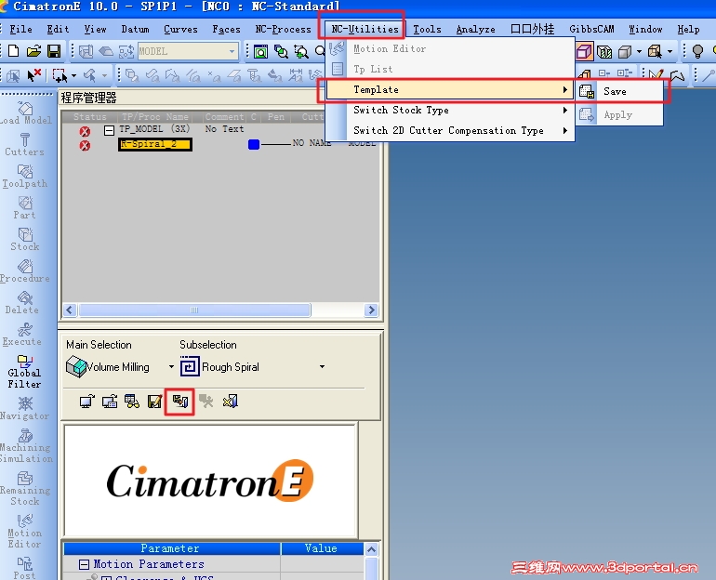Image resolution: width=716 pixels, height=580 pixels.
Task: Click the red dashed box selection tool
Action: click(60, 75)
